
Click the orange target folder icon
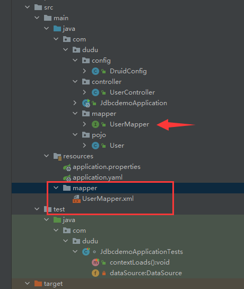pos(38,284)
